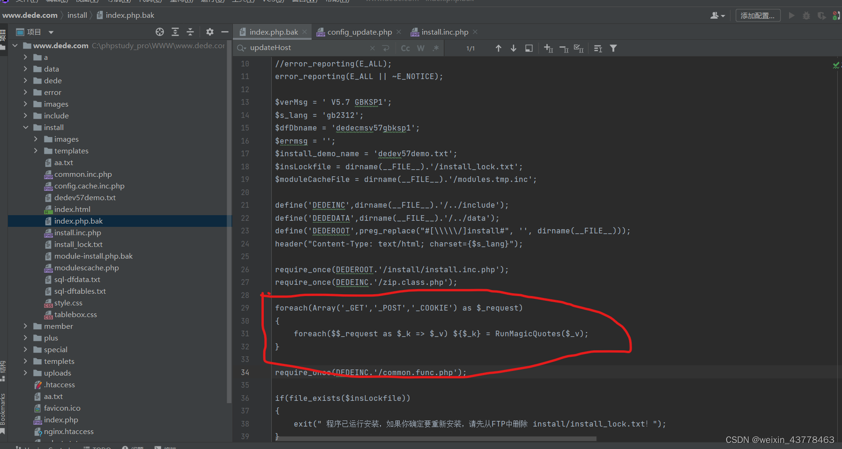
Task: Open install in the breadcrumb path
Action: point(77,15)
